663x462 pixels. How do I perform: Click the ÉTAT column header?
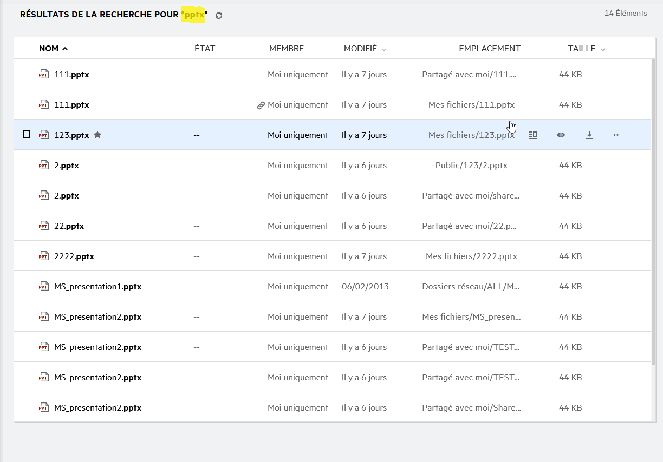pyautogui.click(x=205, y=49)
